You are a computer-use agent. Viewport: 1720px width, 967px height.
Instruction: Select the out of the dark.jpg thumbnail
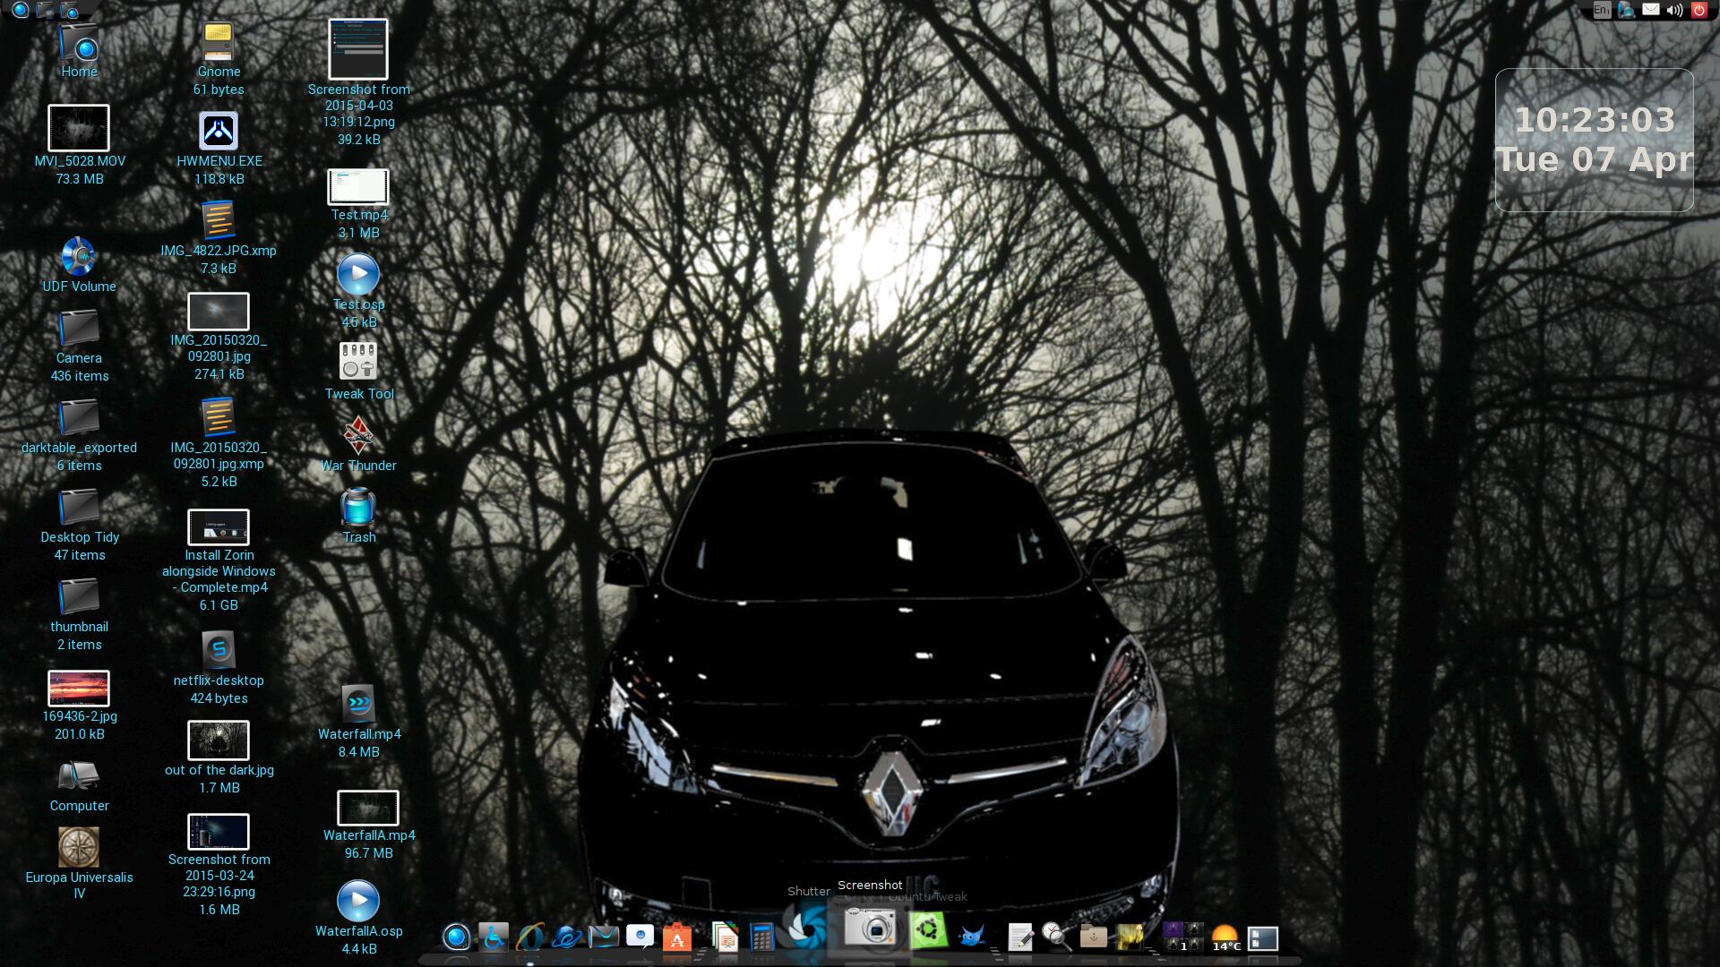pos(219,740)
